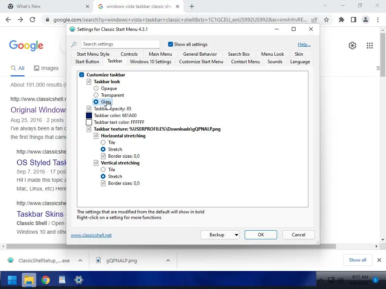Open the Start Button tab
Screen dimensions: 386x289
[x=87, y=62]
